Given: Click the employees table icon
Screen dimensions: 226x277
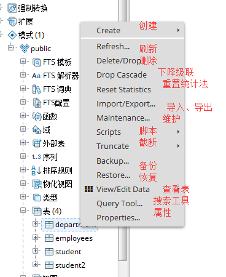Looking at the screenshot, I should tap(49, 238).
